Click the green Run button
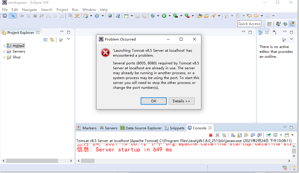The image size is (299, 173). 164,16
